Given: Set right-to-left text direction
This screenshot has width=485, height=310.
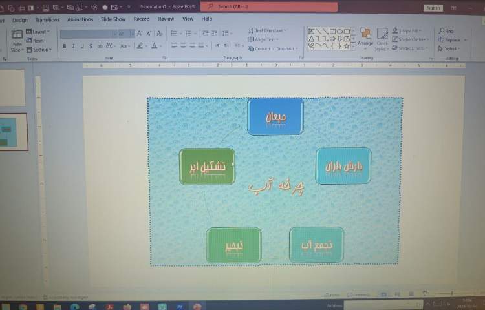Looking at the screenshot, I should (x=226, y=46).
